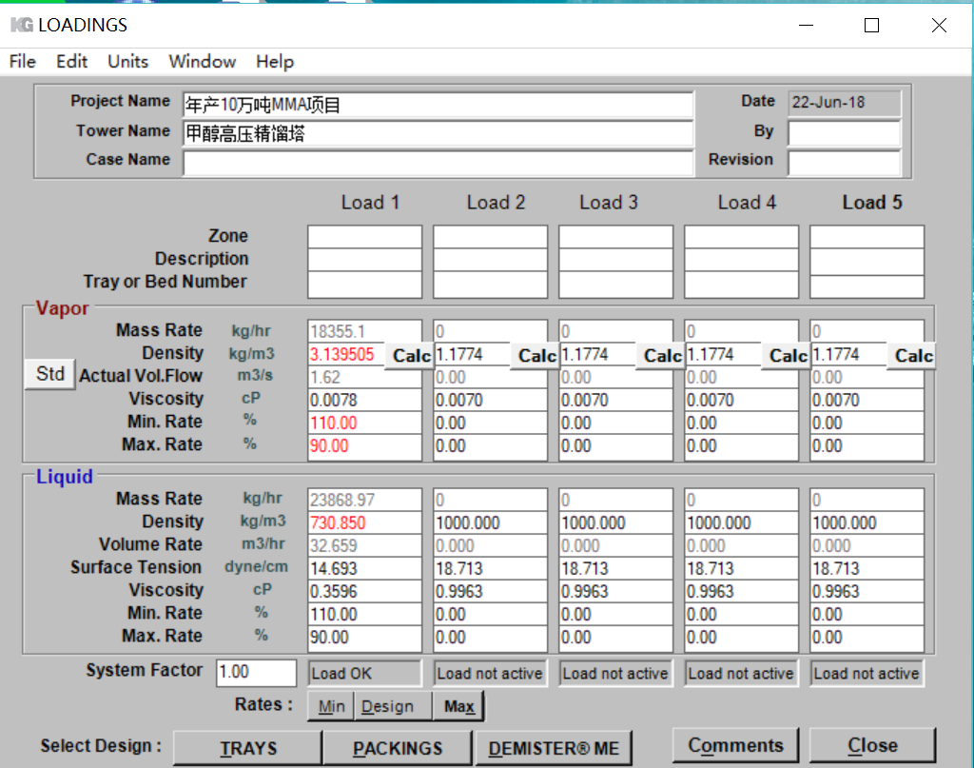
Task: Open the Window menu
Action: point(202,62)
